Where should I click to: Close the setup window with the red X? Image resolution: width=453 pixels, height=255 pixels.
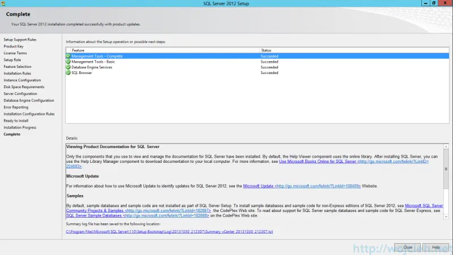pyautogui.click(x=445, y=3)
